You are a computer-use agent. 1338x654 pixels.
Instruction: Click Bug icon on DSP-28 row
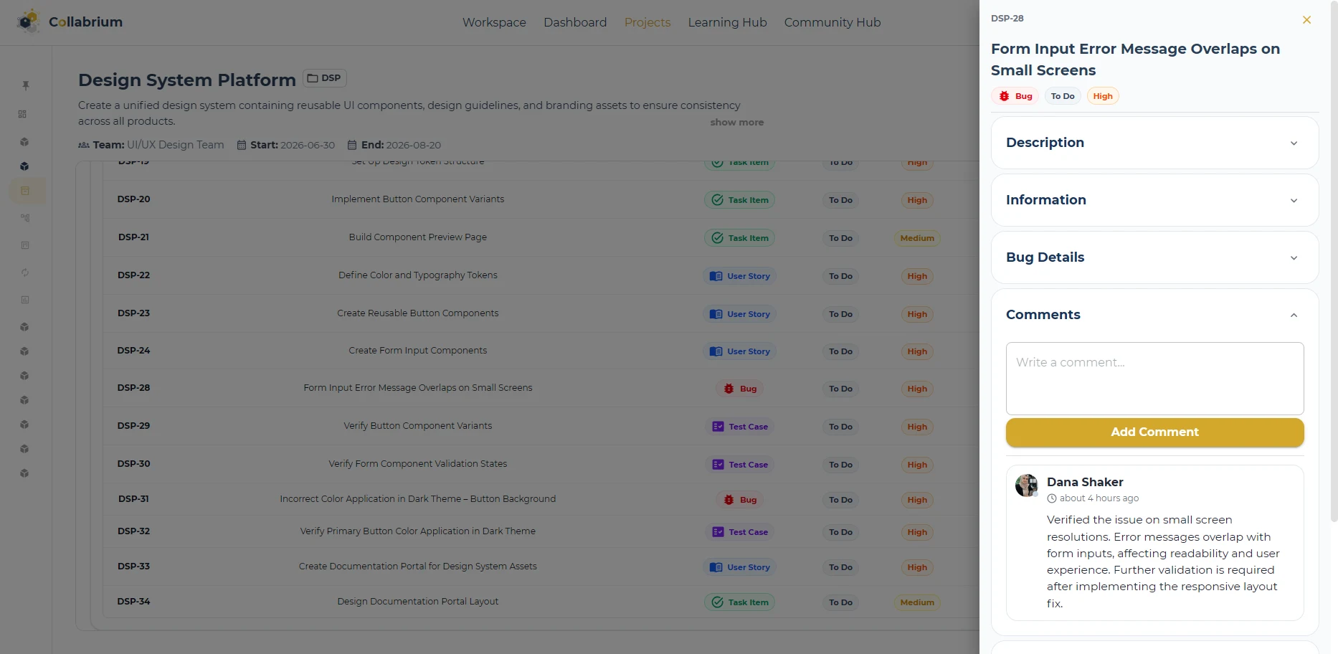[x=729, y=389]
